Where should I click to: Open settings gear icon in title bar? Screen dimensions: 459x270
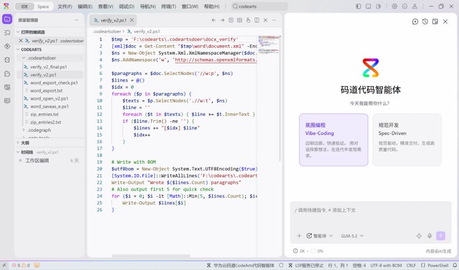[x=394, y=6]
